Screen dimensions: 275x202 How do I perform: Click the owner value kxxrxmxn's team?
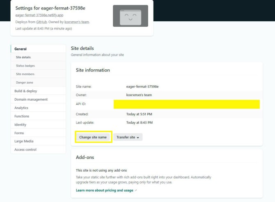tap(139, 95)
